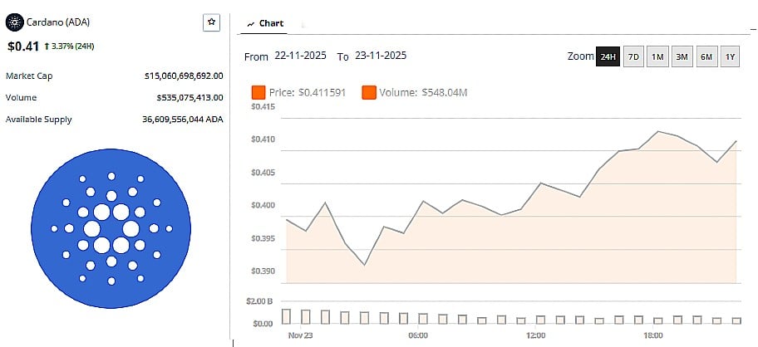The image size is (758, 347).
Task: Click the Volume value $535,075,413.00
Action: point(190,97)
